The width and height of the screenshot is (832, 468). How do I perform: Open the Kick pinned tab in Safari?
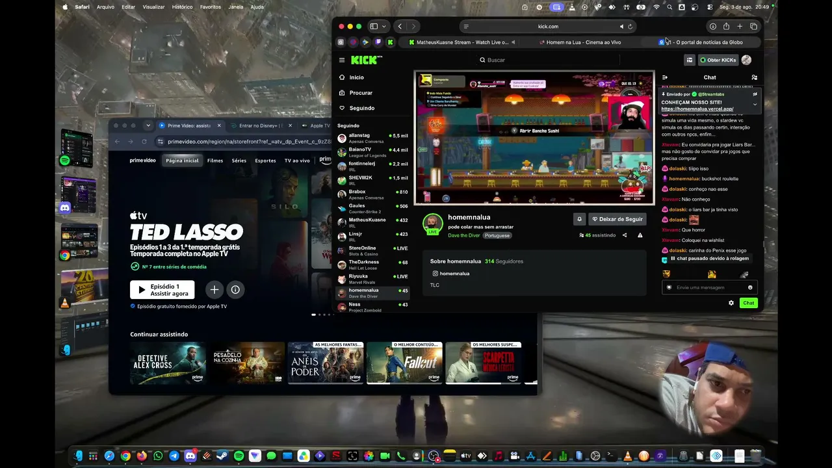(390, 42)
